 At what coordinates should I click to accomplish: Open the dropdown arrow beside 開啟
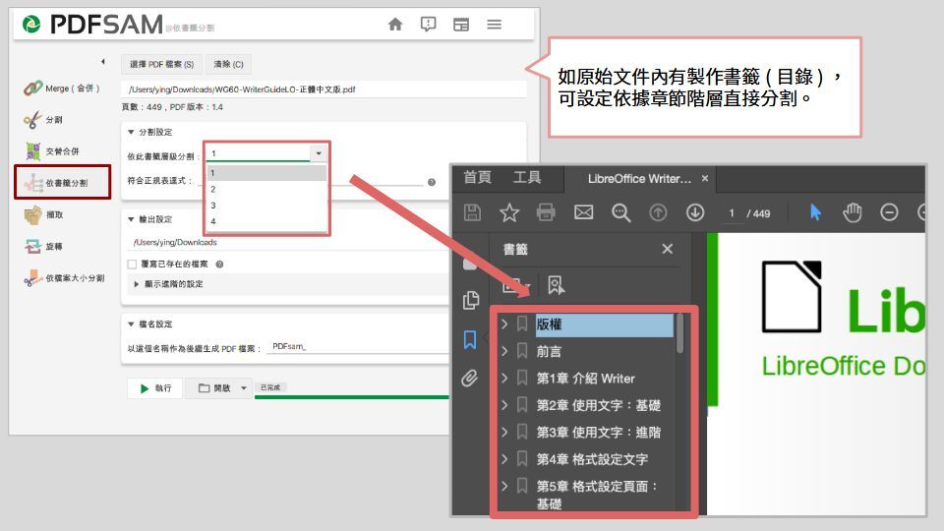click(244, 388)
